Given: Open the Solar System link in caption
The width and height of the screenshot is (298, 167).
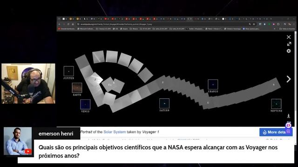Looking at the screenshot, I should point(115,132).
